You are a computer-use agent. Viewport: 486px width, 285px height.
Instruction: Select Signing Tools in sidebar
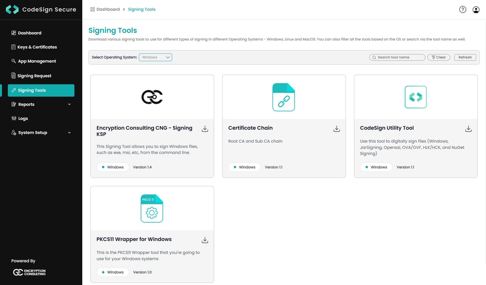coord(41,90)
